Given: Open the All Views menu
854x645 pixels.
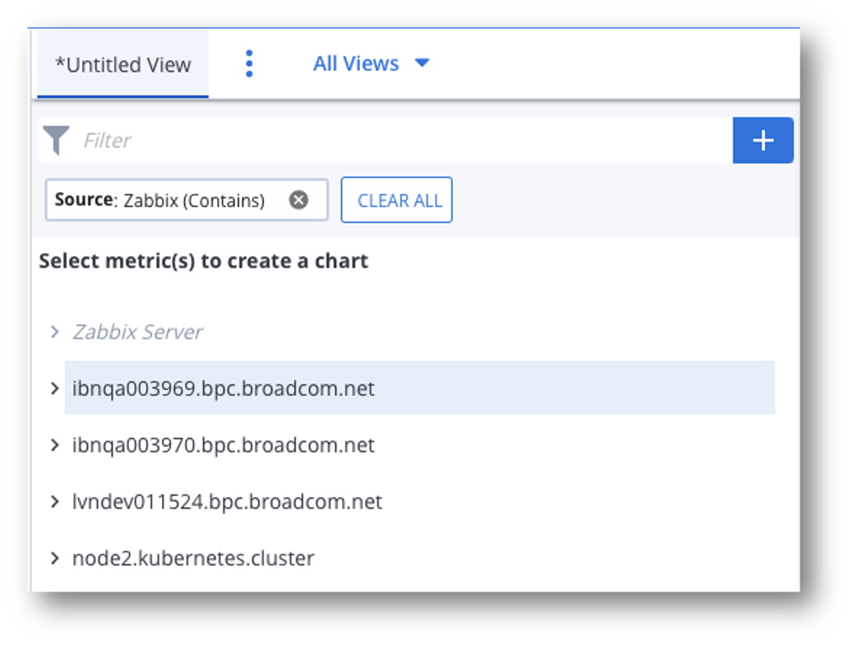Looking at the screenshot, I should 356,63.
